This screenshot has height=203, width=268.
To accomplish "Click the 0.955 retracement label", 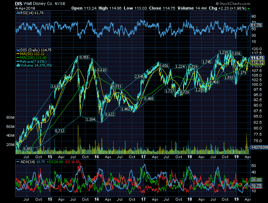I will pyautogui.click(x=85, y=57).
